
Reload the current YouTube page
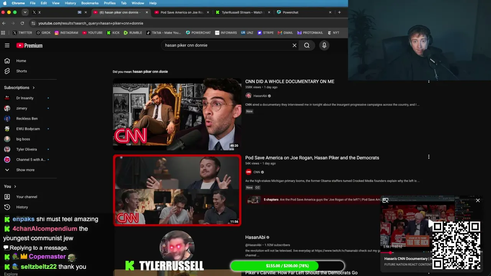click(22, 23)
